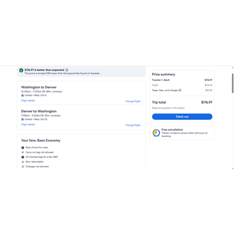
Task: Click the X icon beside Changes not allowed
Action: pyautogui.click(x=23, y=166)
